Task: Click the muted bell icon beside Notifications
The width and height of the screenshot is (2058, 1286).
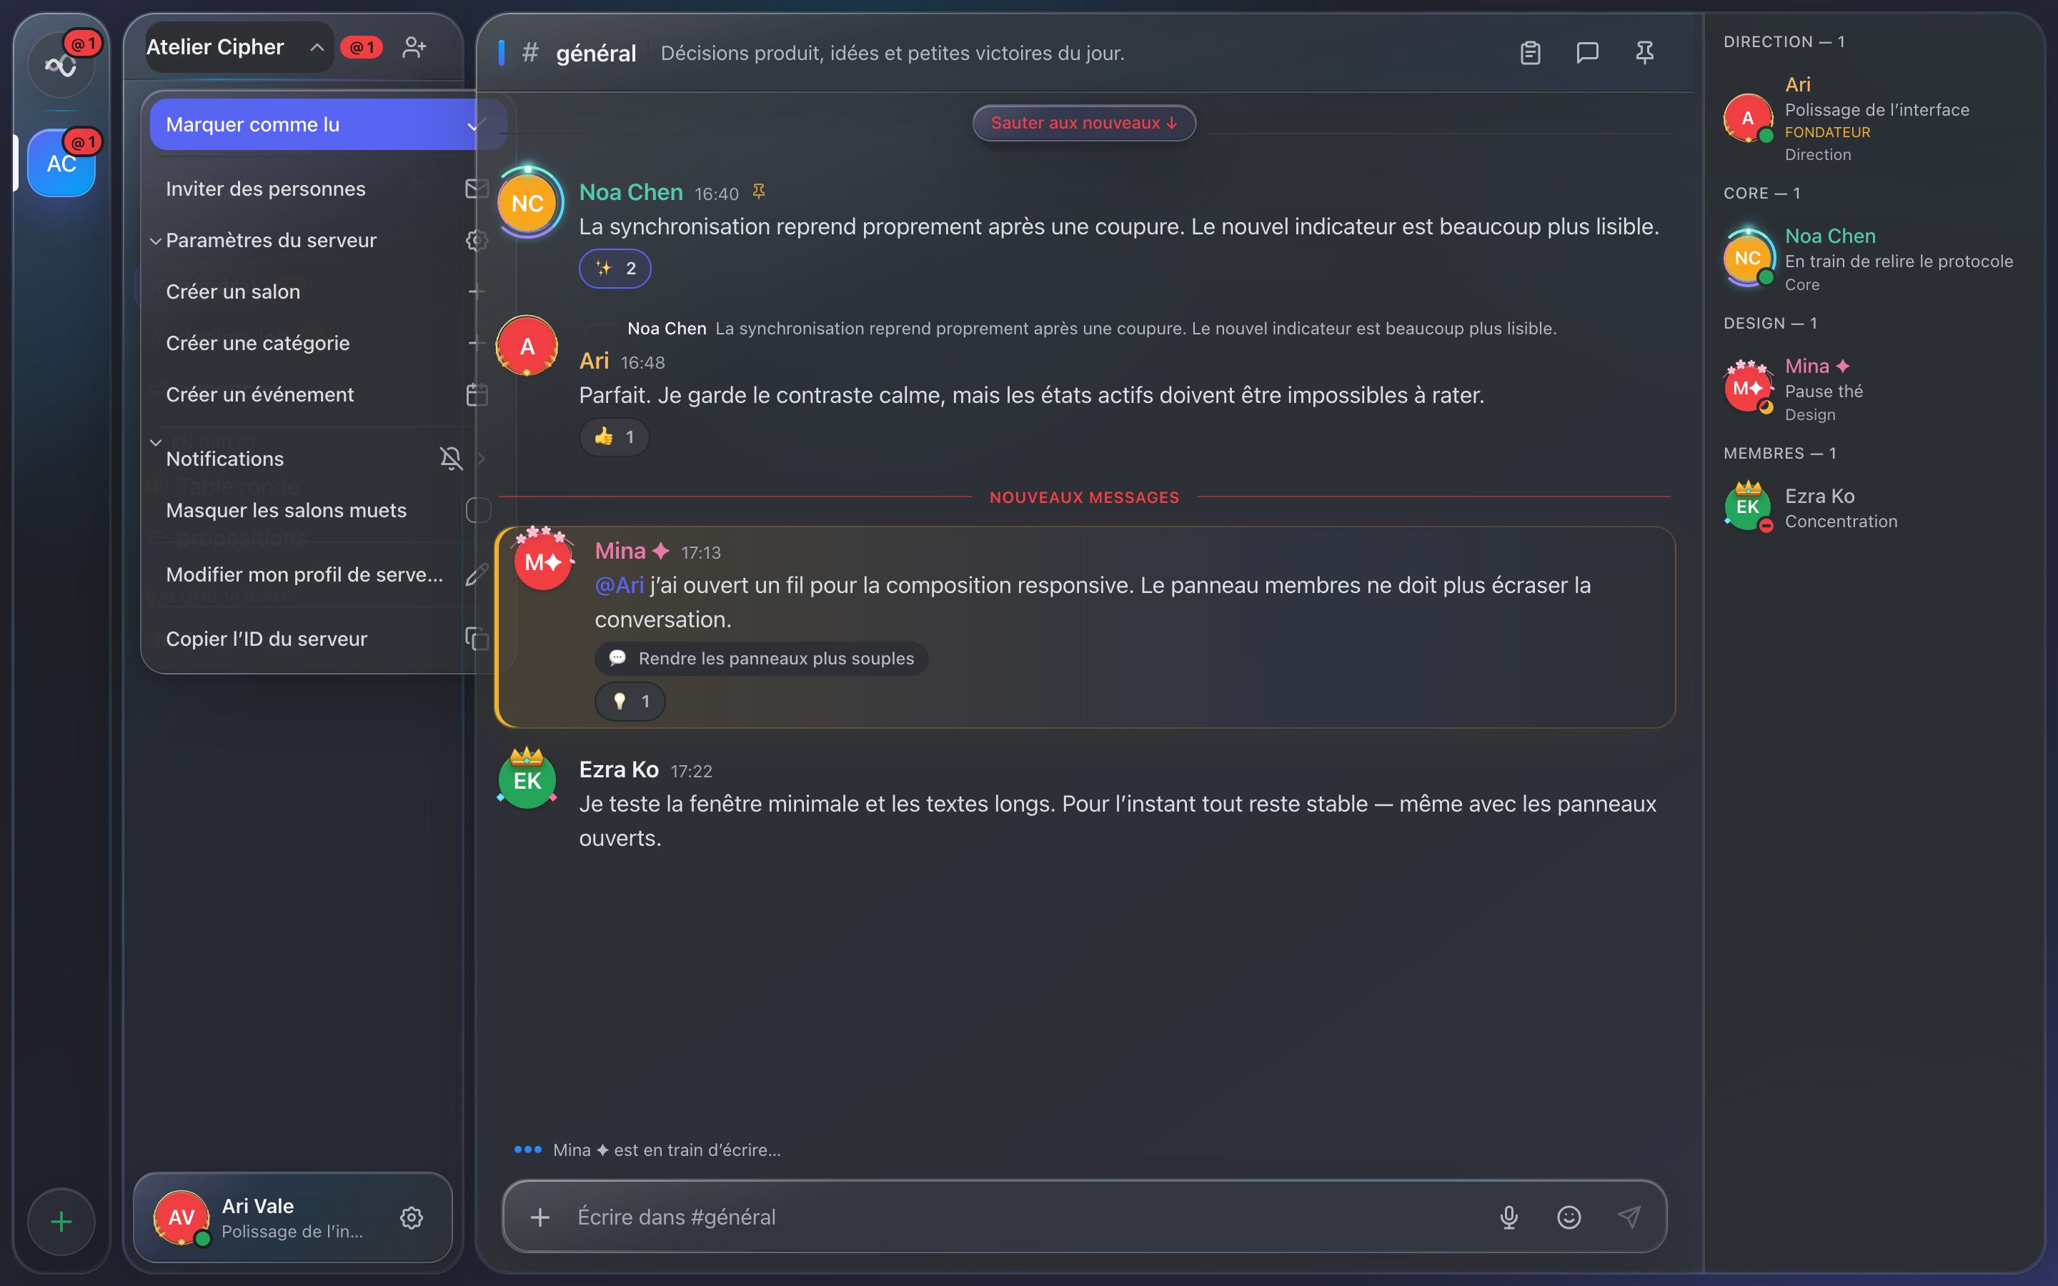Action: [x=451, y=459]
